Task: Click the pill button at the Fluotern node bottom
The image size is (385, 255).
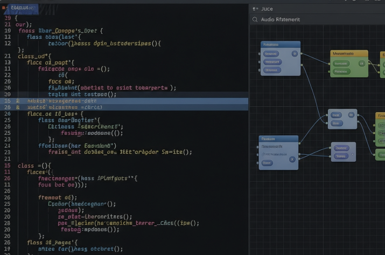Action: 267,163
